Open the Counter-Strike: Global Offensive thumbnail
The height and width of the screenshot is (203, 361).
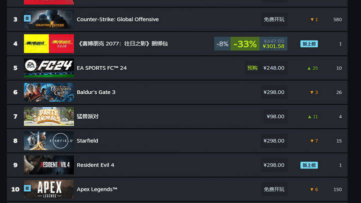point(49,20)
